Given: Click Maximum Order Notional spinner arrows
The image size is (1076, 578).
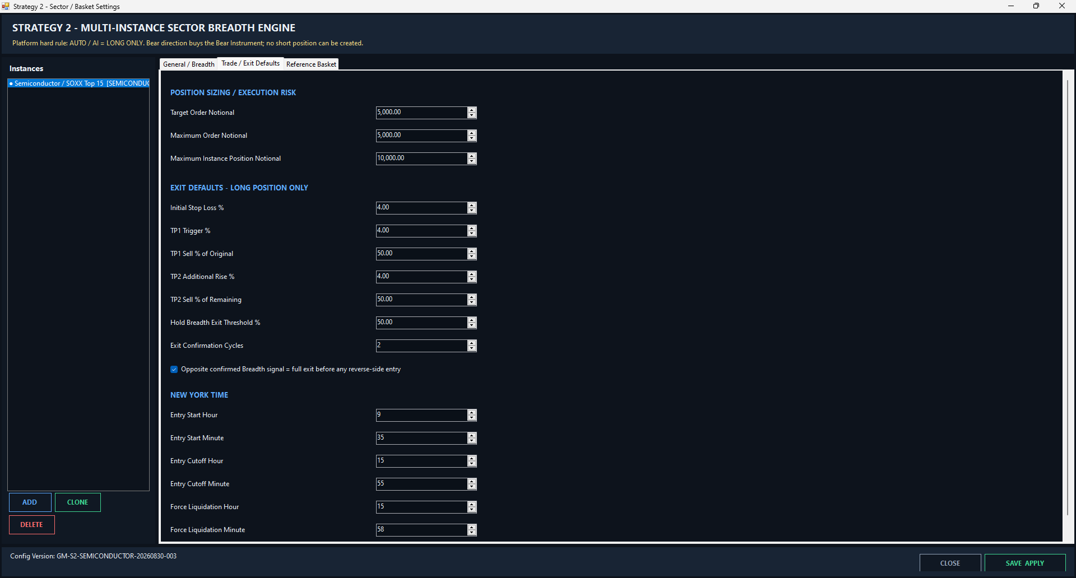Looking at the screenshot, I should [x=472, y=136].
